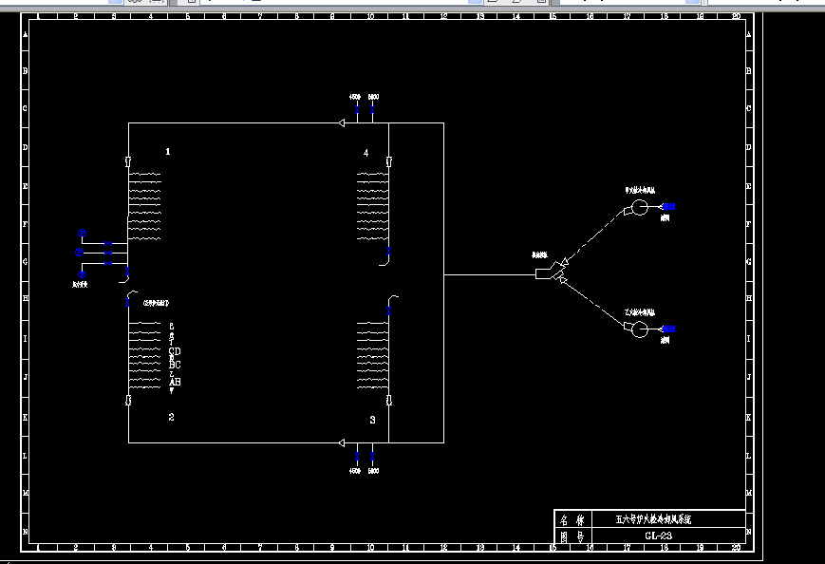This screenshot has height=564, width=825.
Task: Click the label under the lower filter
Action: pos(666,341)
